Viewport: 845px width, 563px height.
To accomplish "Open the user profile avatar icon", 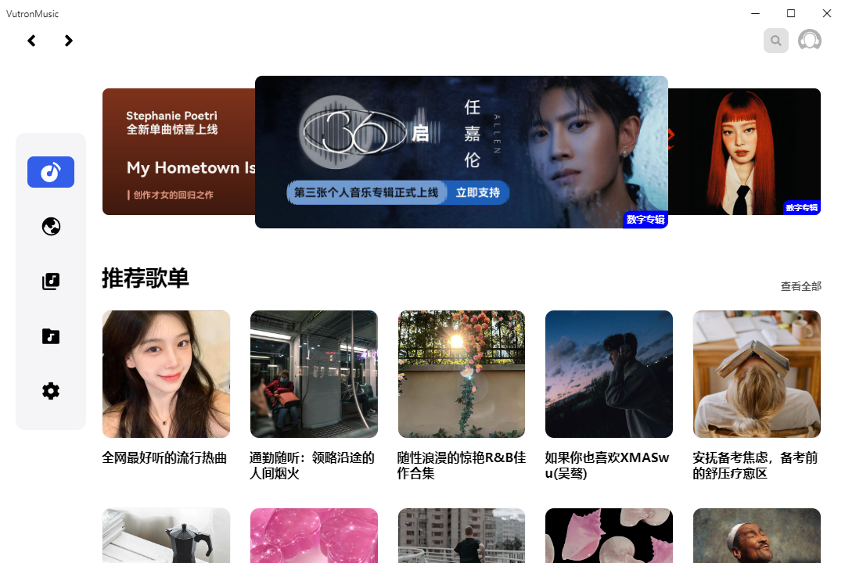I will click(x=809, y=40).
